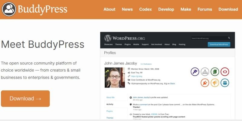This screenshot has width=242, height=121.
Task: Click the BuddyPress wordmark text
Action: (43, 9)
